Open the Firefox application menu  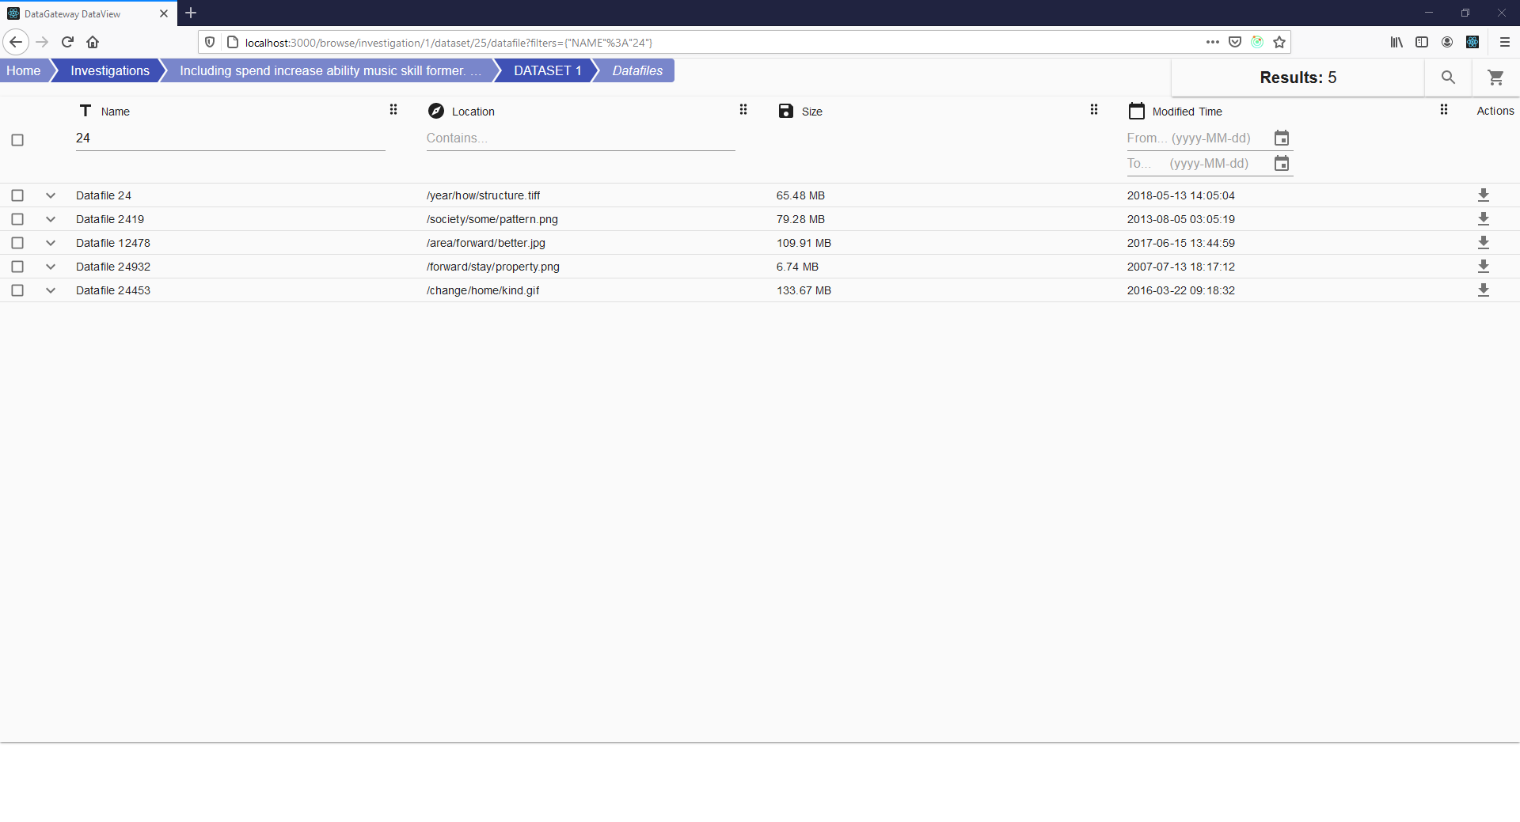[1506, 42]
